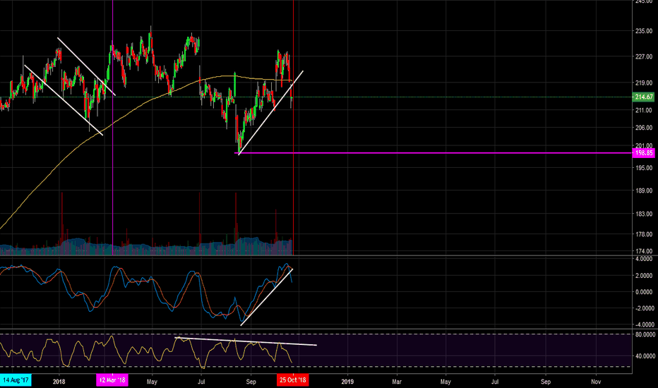Click the 80.0000 RSI scale label
The height and width of the screenshot is (388, 658).
point(645,334)
